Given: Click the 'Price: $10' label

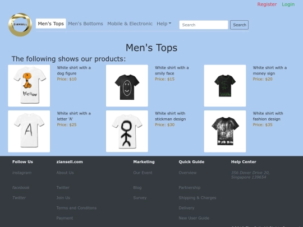Looking at the screenshot, I should pyautogui.click(x=67, y=79).
